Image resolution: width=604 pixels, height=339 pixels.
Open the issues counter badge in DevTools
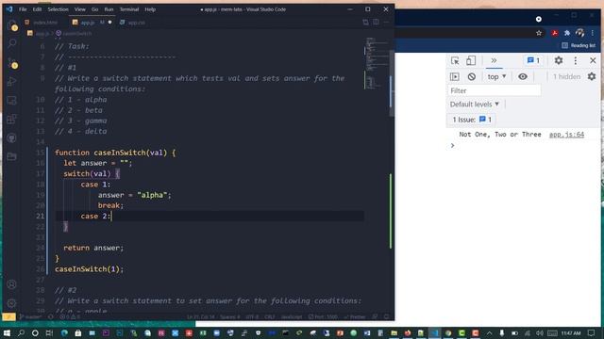533,60
